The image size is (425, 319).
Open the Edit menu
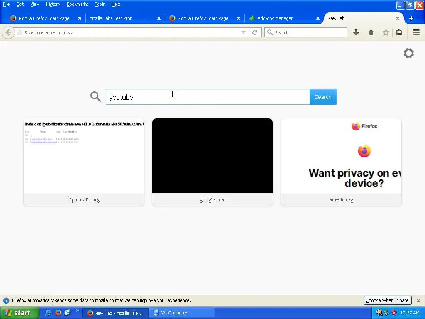20,4
